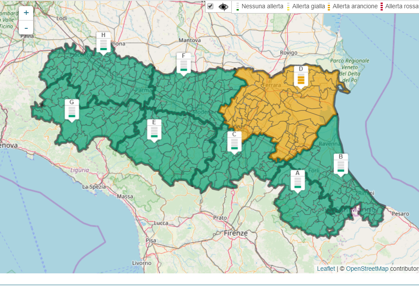Viewport: 419px width, 286px height.
Task: Click the 'Nessuna allerta' legend entry
Action: (262, 6)
